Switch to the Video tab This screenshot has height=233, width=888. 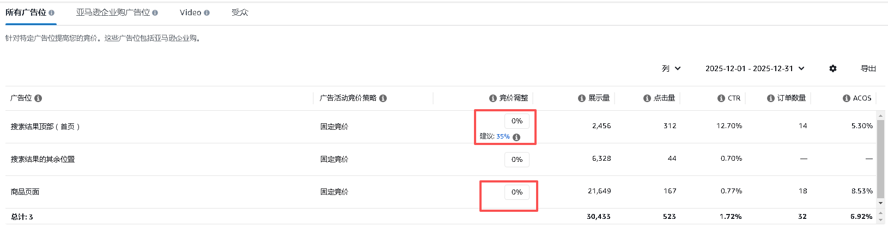(190, 12)
